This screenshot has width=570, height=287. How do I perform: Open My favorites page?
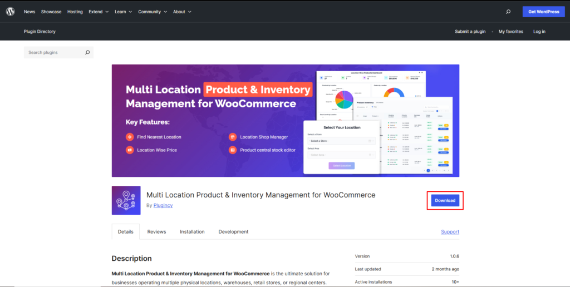click(x=510, y=32)
